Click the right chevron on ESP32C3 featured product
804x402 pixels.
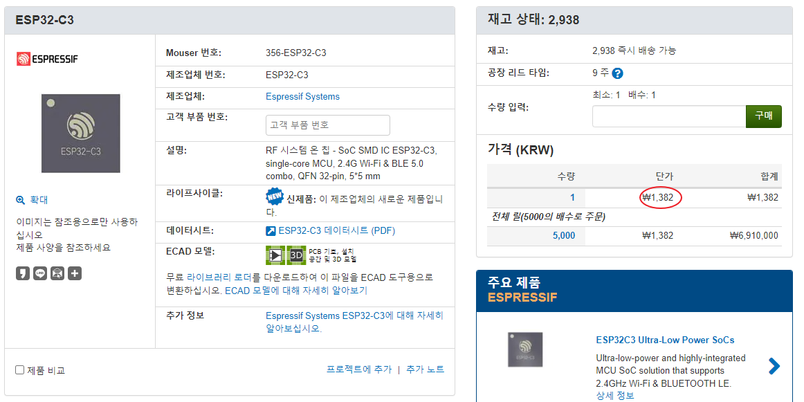774,365
